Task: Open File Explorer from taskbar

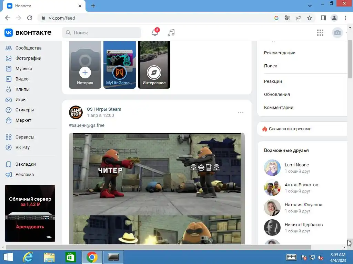Action: click(49, 257)
